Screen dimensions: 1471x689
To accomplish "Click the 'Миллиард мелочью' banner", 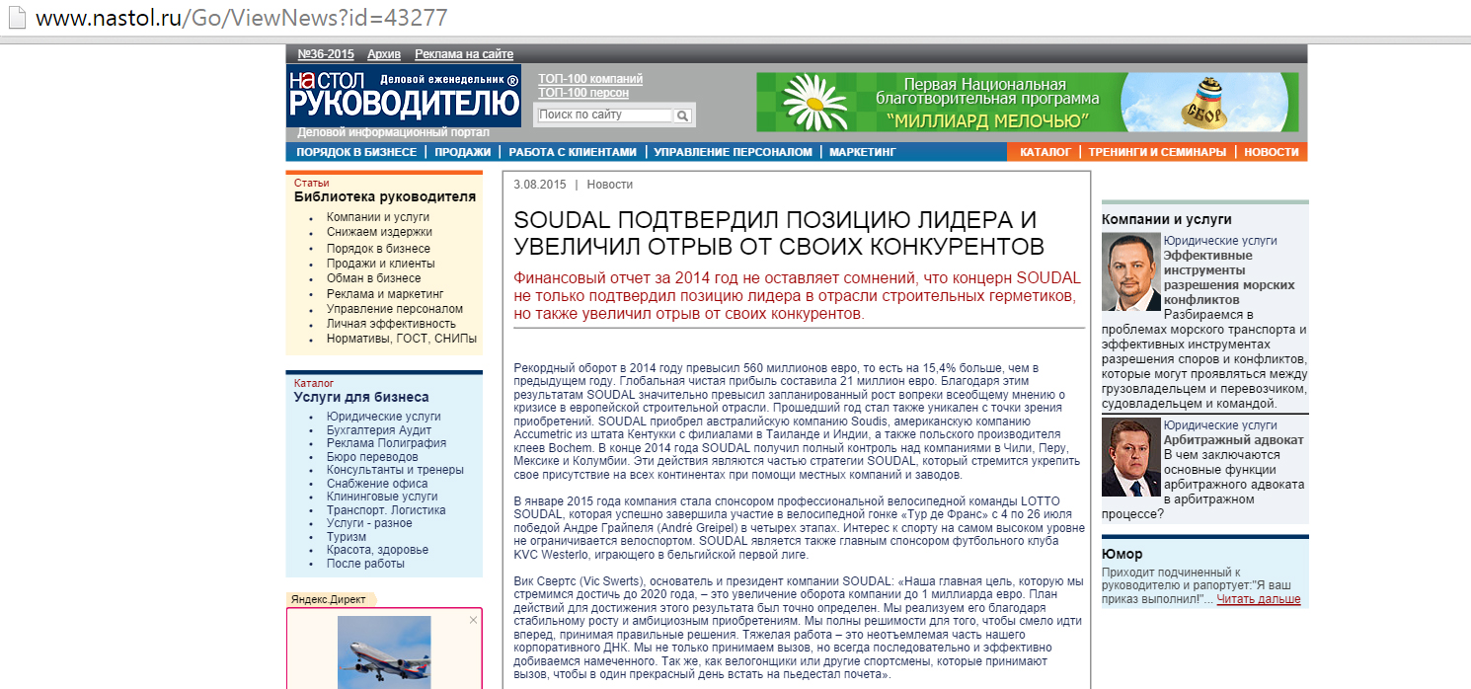I will 1027,102.
